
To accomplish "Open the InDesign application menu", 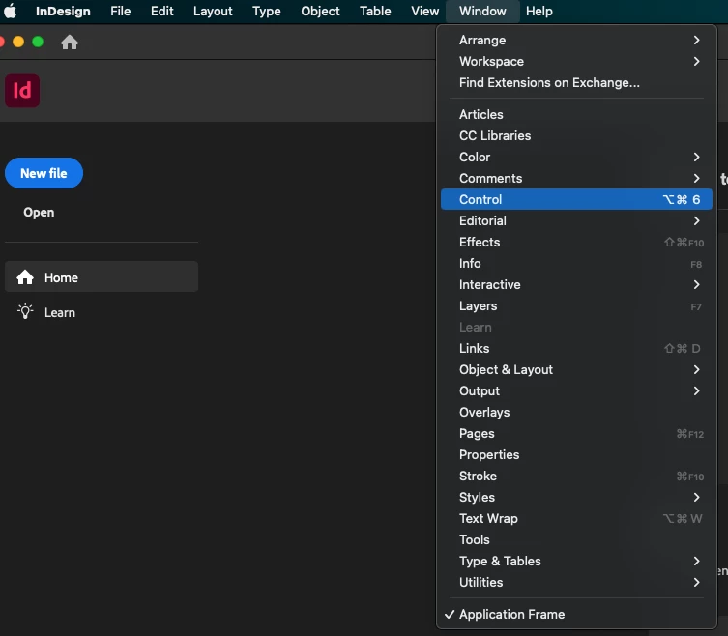I will pos(63,12).
